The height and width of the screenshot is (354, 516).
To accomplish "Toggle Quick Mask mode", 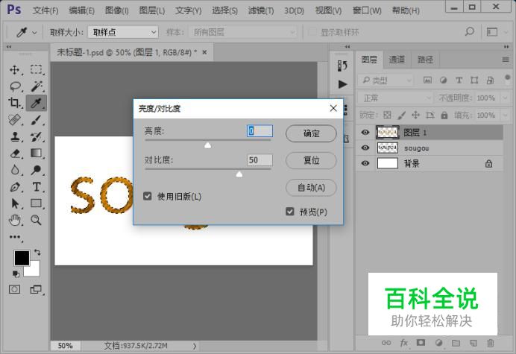I will click(x=14, y=289).
